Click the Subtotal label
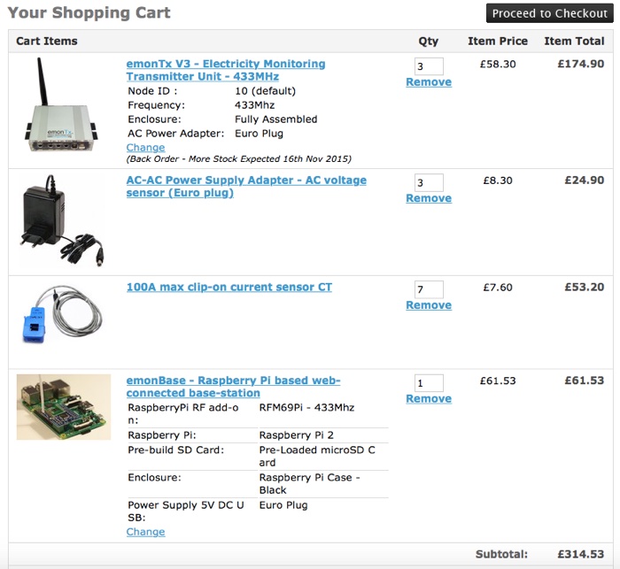This screenshot has width=620, height=569. click(x=501, y=554)
